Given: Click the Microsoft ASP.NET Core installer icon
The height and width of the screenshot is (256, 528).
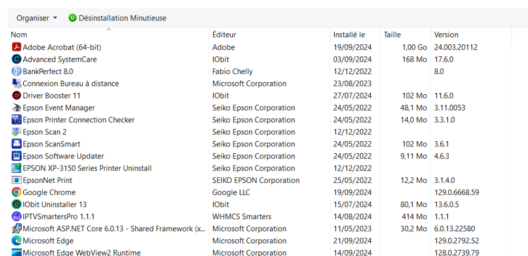Looking at the screenshot, I should (x=16, y=229).
